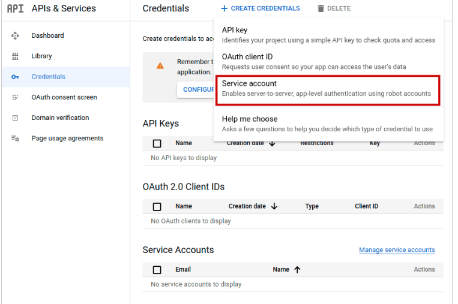This screenshot has width=458, height=304.
Task: Check the OAuth 2.0 Client IDs checkbox
Action: coord(157,206)
